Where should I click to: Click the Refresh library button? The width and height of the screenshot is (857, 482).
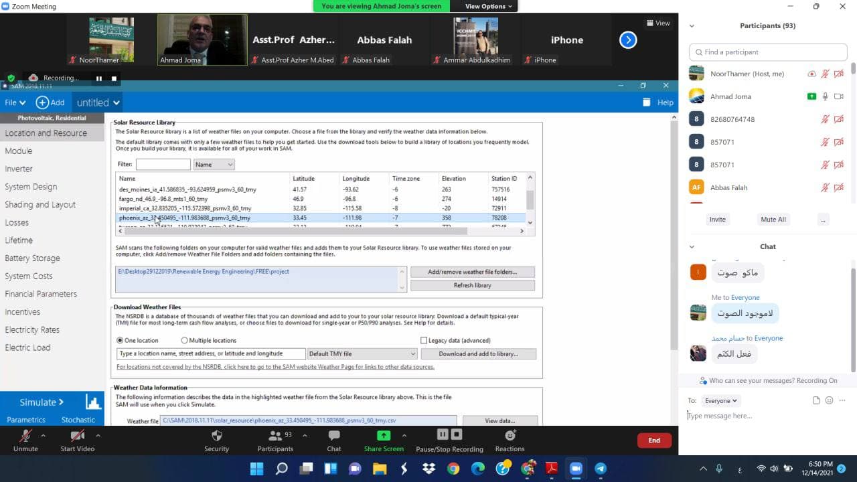pyautogui.click(x=472, y=285)
